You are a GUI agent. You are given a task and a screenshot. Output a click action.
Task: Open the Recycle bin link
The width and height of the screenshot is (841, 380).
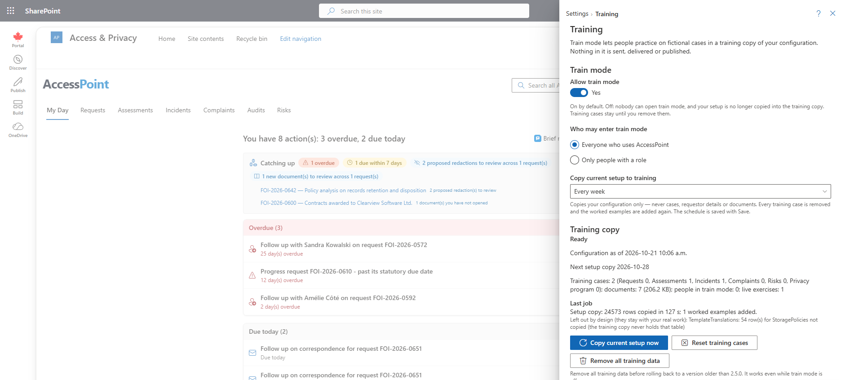(252, 39)
